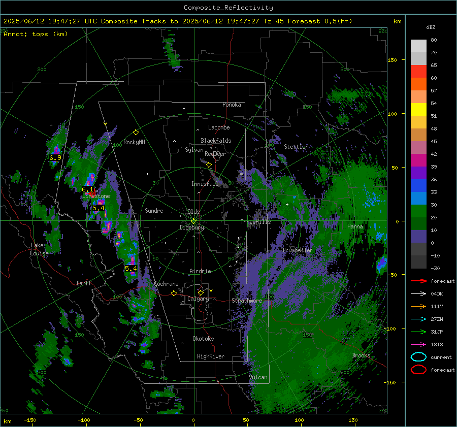
Task: Click the Didsbury city label
Action: (191, 227)
